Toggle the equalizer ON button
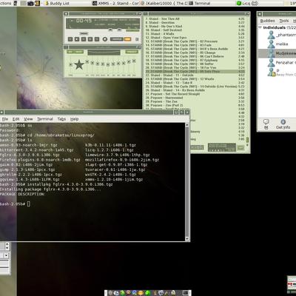 [70, 52]
